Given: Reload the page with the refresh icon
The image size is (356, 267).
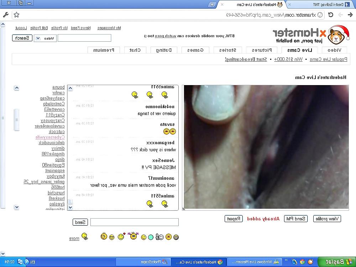Looking at the screenshot, I should coord(331,15).
